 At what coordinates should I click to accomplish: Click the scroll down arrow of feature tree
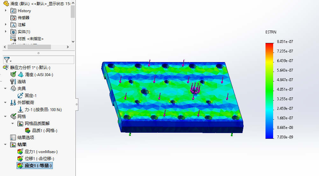73,41
